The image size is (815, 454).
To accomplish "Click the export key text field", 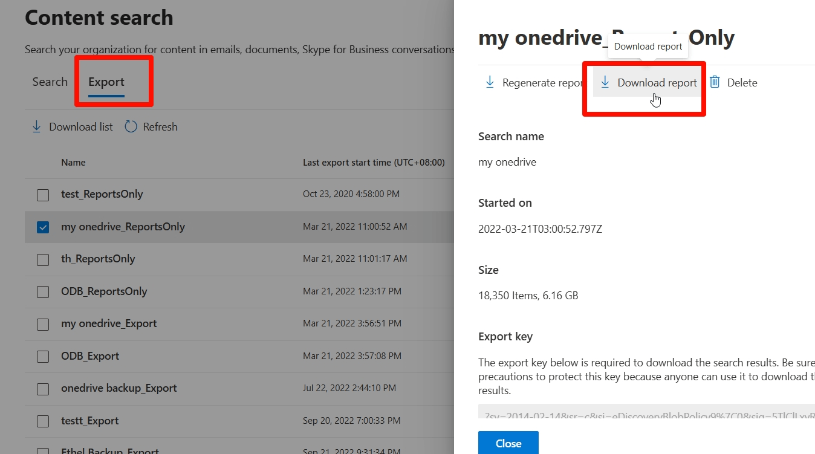I will [646, 412].
